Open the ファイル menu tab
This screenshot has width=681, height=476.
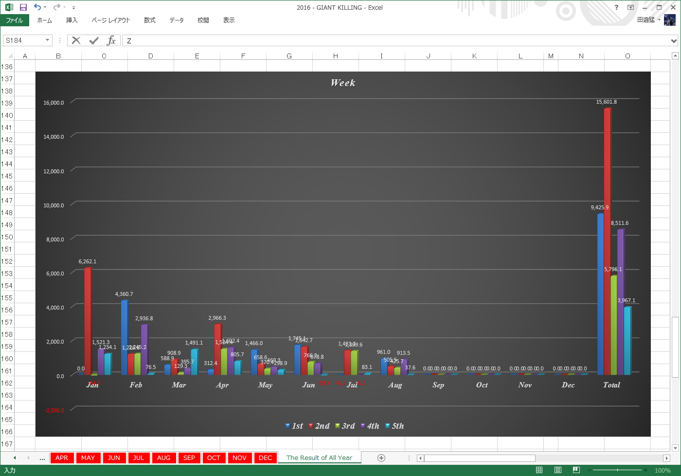pos(15,20)
